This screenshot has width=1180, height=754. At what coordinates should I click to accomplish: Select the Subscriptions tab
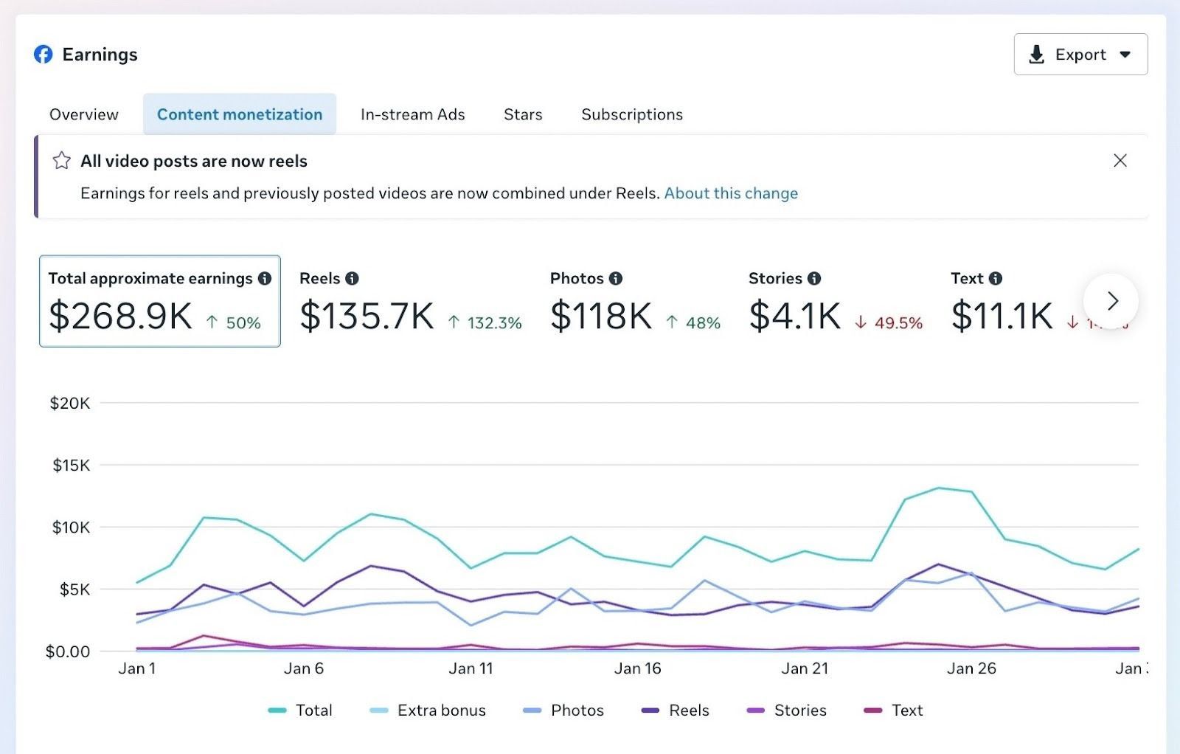tap(632, 114)
